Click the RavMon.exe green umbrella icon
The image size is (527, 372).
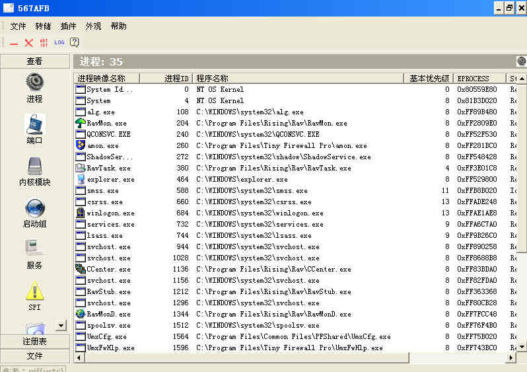[81, 123]
